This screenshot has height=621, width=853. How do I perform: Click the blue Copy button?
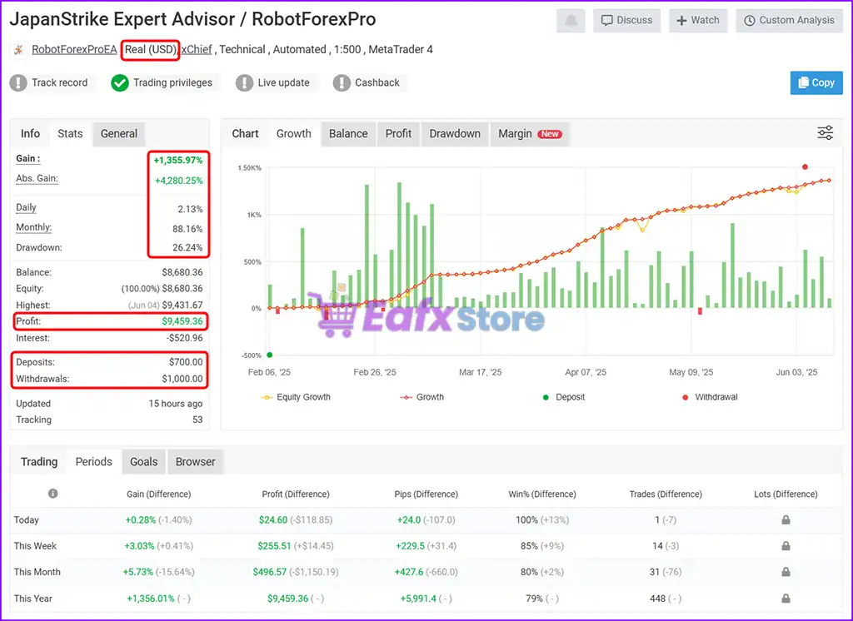pyautogui.click(x=816, y=82)
